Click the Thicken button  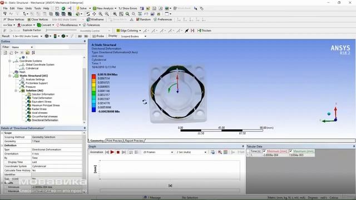(x=204, y=31)
